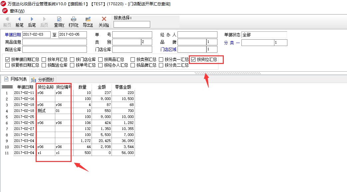Viewport: 347px width, 192px height.
Task: Go to next record (后笔)
Action: [32, 22]
